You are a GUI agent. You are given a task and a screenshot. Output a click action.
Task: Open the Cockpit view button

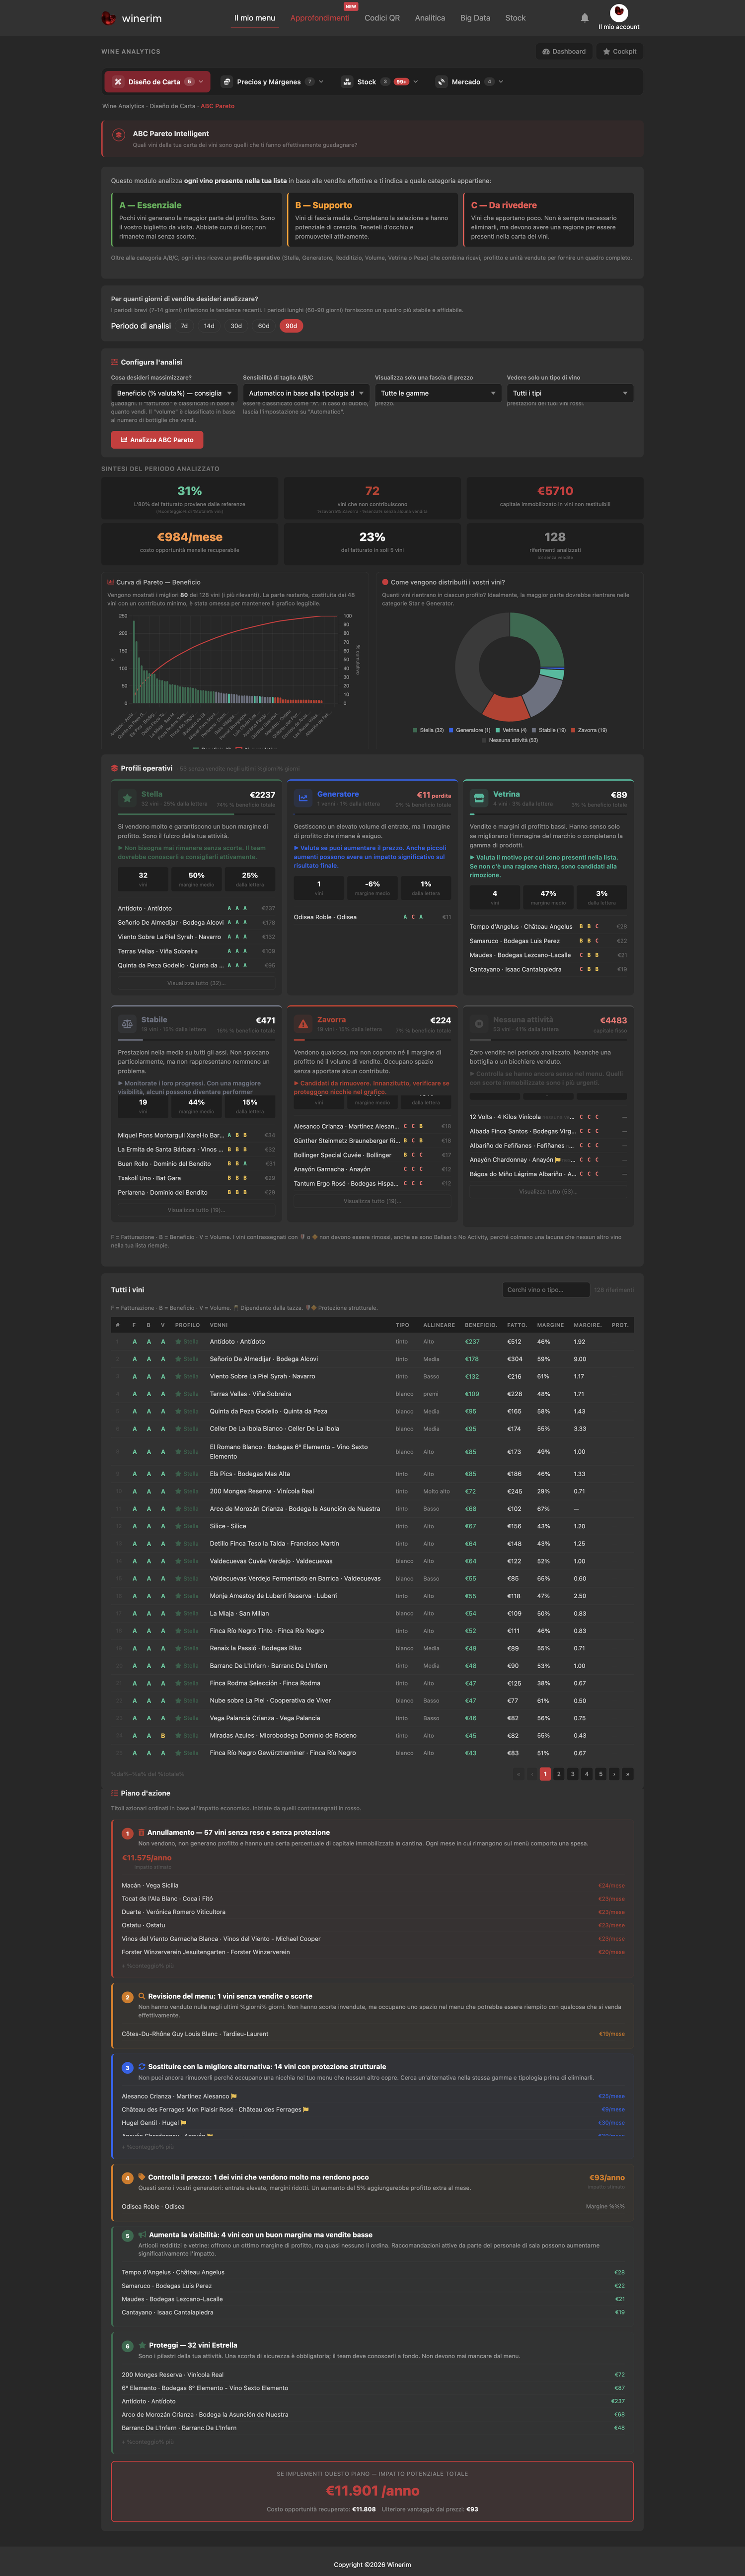[620, 51]
